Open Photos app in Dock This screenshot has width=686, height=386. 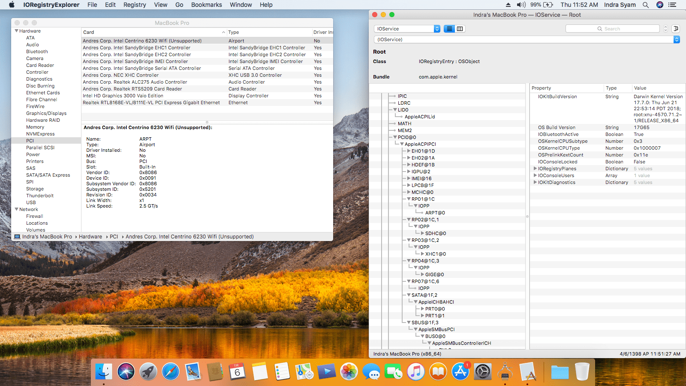coord(349,371)
